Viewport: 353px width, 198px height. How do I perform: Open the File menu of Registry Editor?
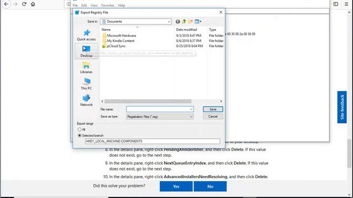click(x=75, y=5)
